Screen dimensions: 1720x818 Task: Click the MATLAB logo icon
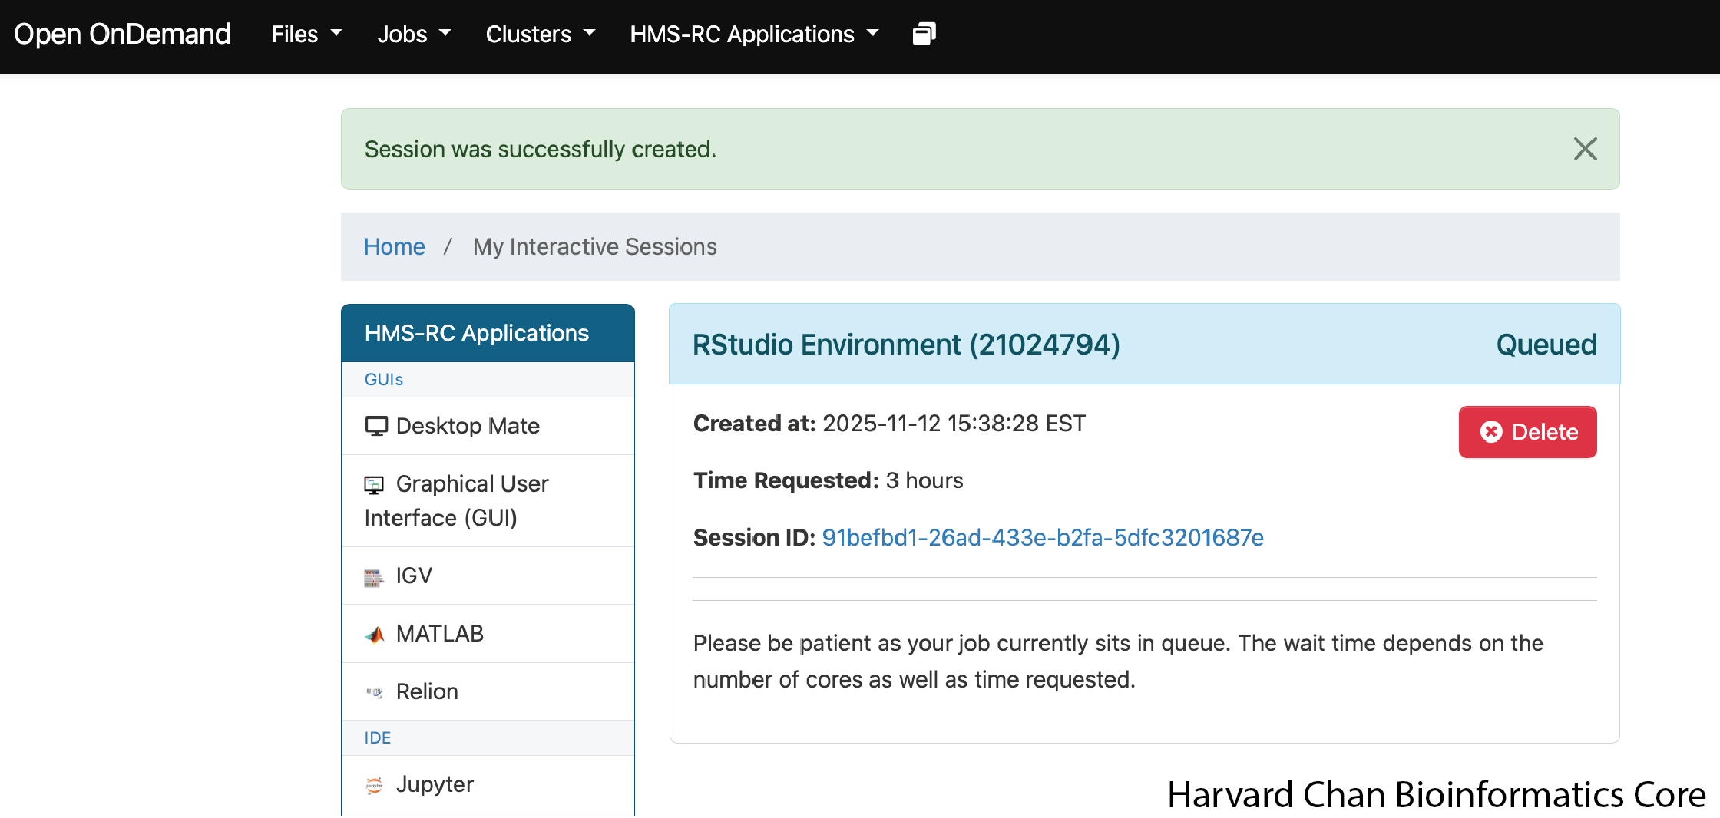[375, 635]
